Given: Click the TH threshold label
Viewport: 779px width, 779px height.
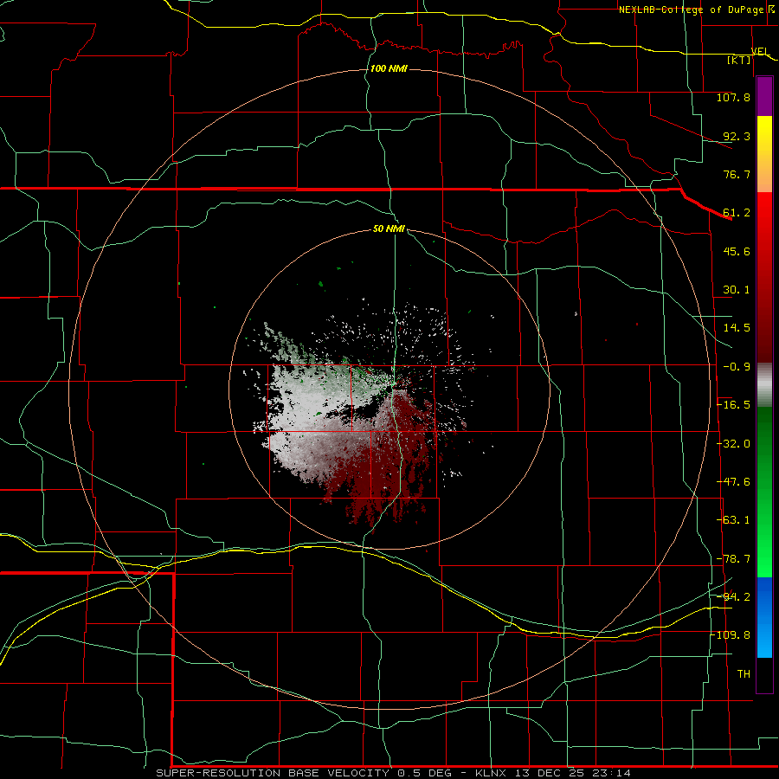Looking at the screenshot, I should coord(744,674).
